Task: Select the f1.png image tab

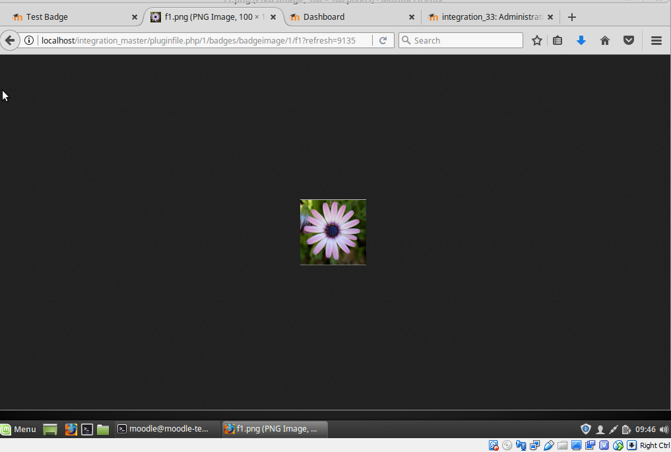Action: (x=212, y=17)
